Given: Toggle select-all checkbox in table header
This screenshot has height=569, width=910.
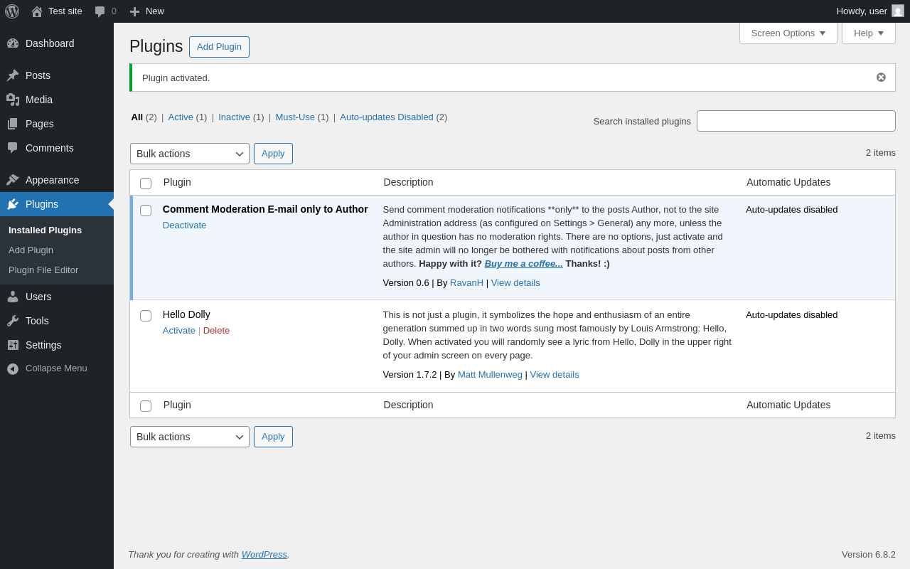Looking at the screenshot, I should (x=146, y=184).
